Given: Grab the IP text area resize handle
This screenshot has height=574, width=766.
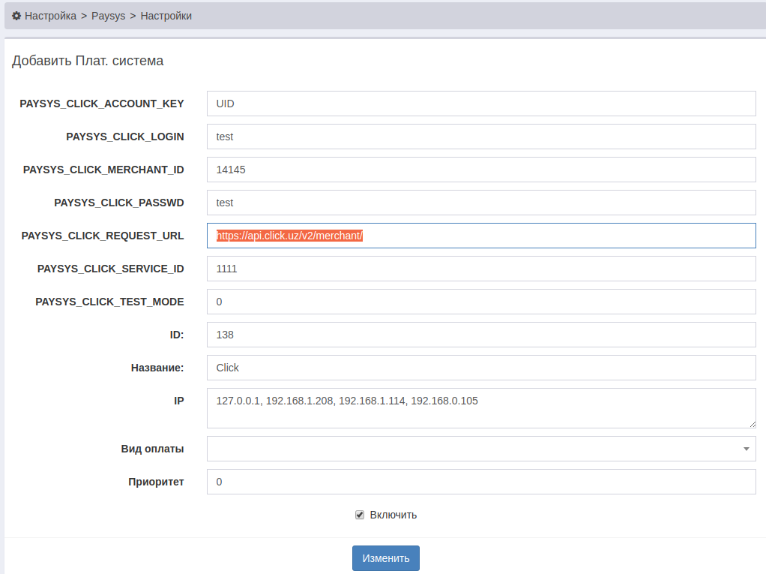Looking at the screenshot, I should click(x=752, y=424).
